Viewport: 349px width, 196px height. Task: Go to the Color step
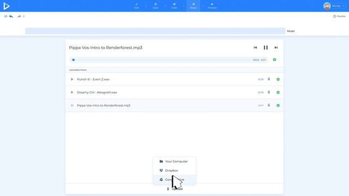click(x=174, y=6)
